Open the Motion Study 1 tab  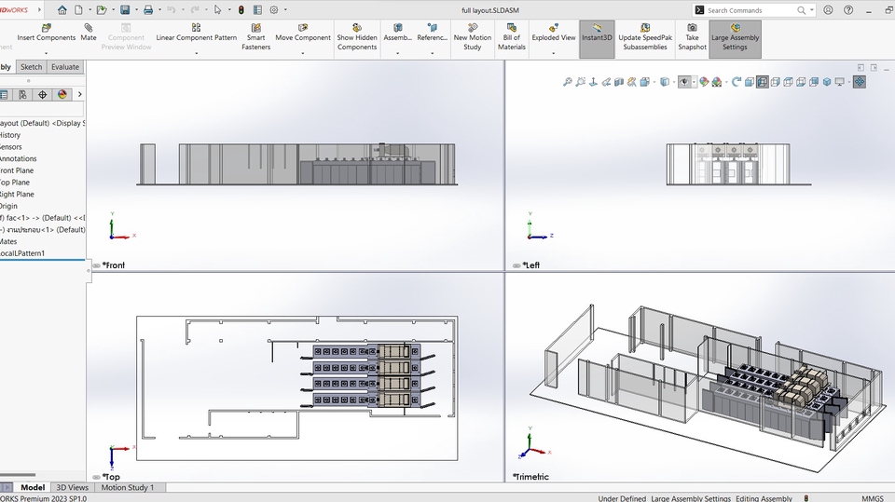click(128, 487)
